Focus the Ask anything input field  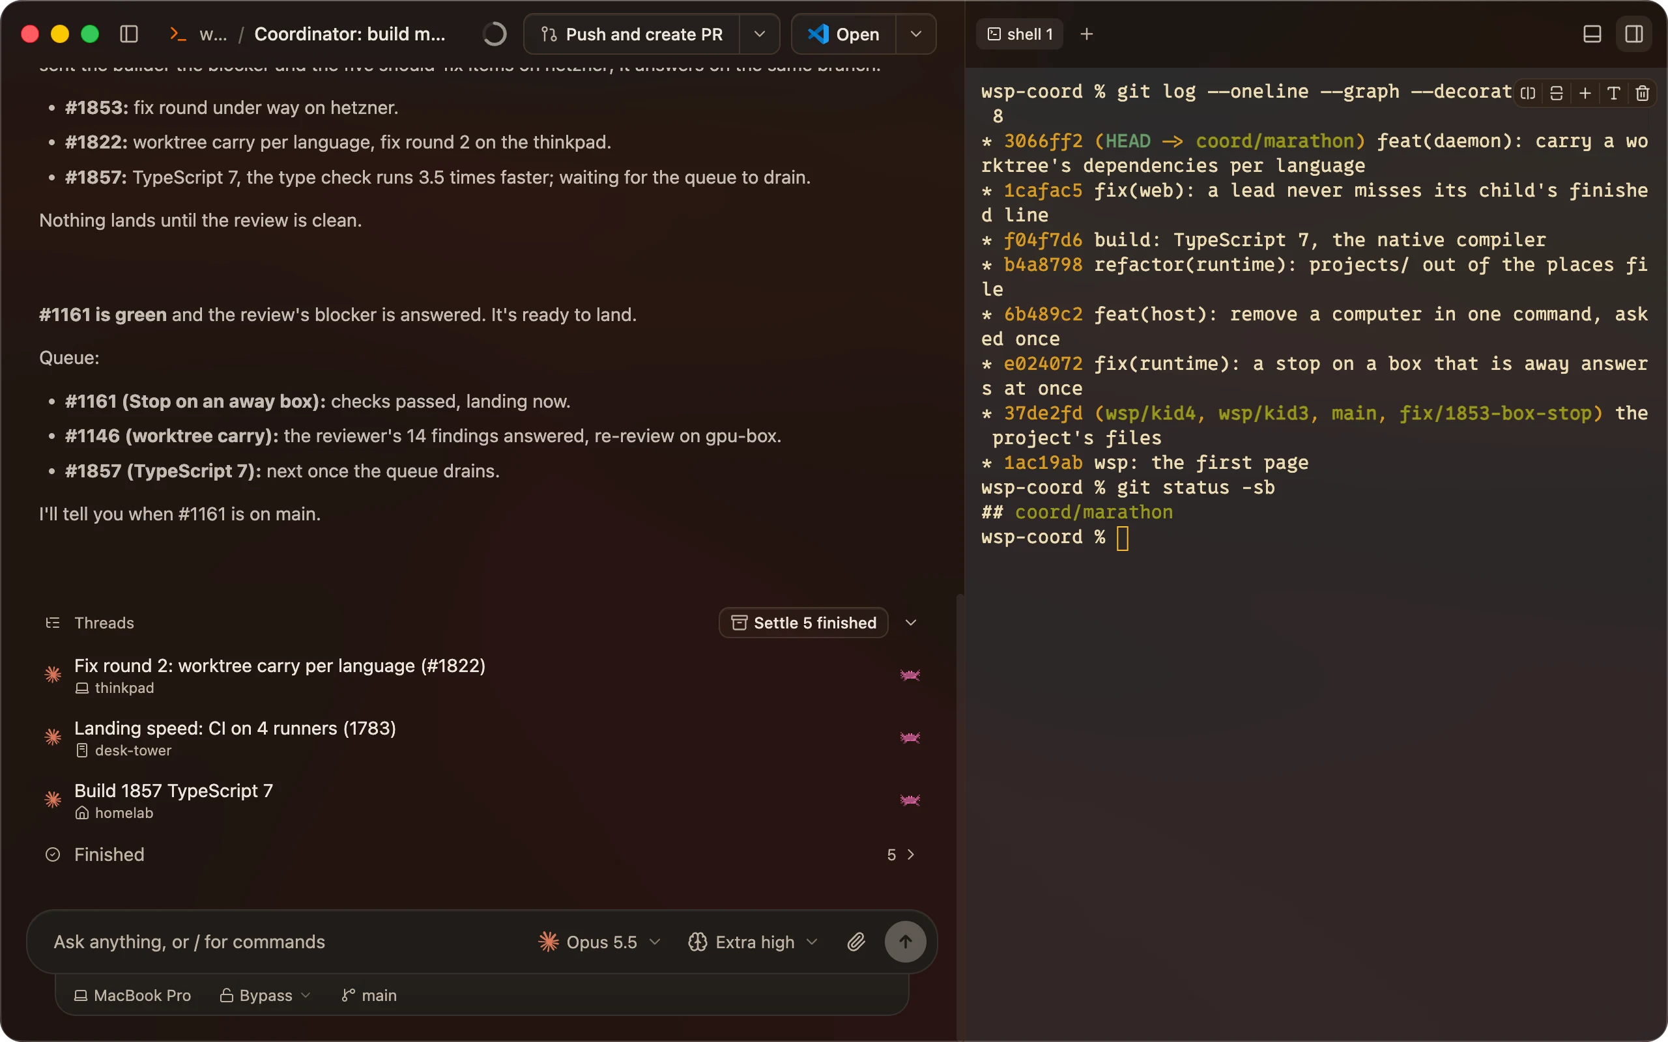[283, 942]
